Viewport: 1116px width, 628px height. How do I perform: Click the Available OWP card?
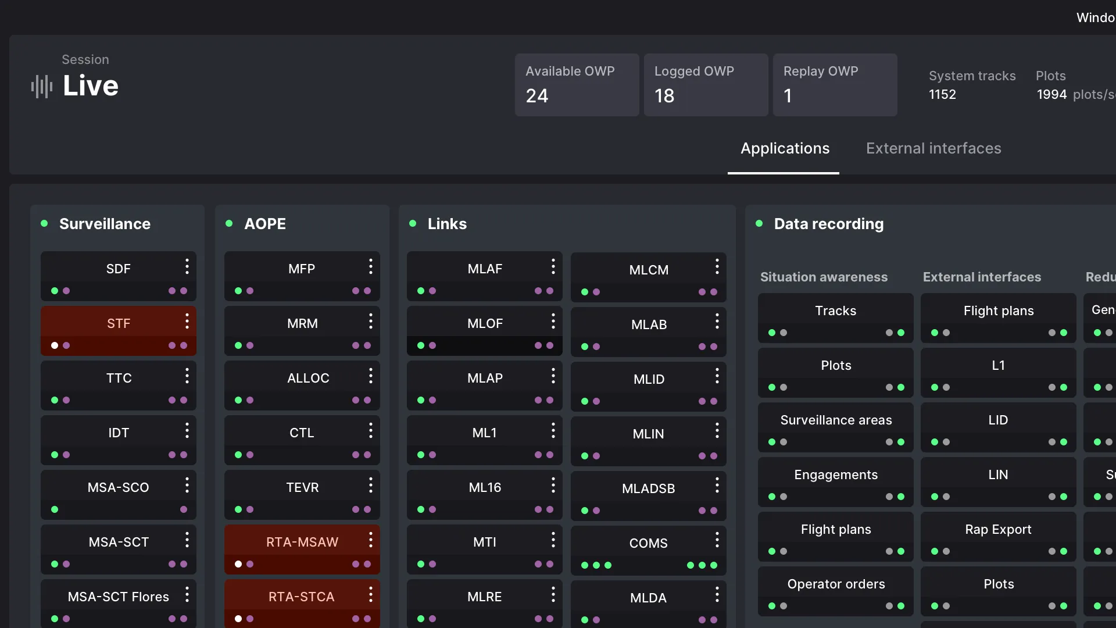click(576, 85)
